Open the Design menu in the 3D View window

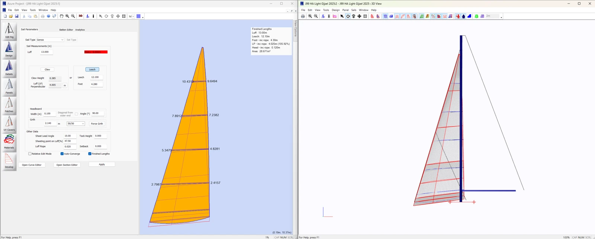(x=336, y=10)
